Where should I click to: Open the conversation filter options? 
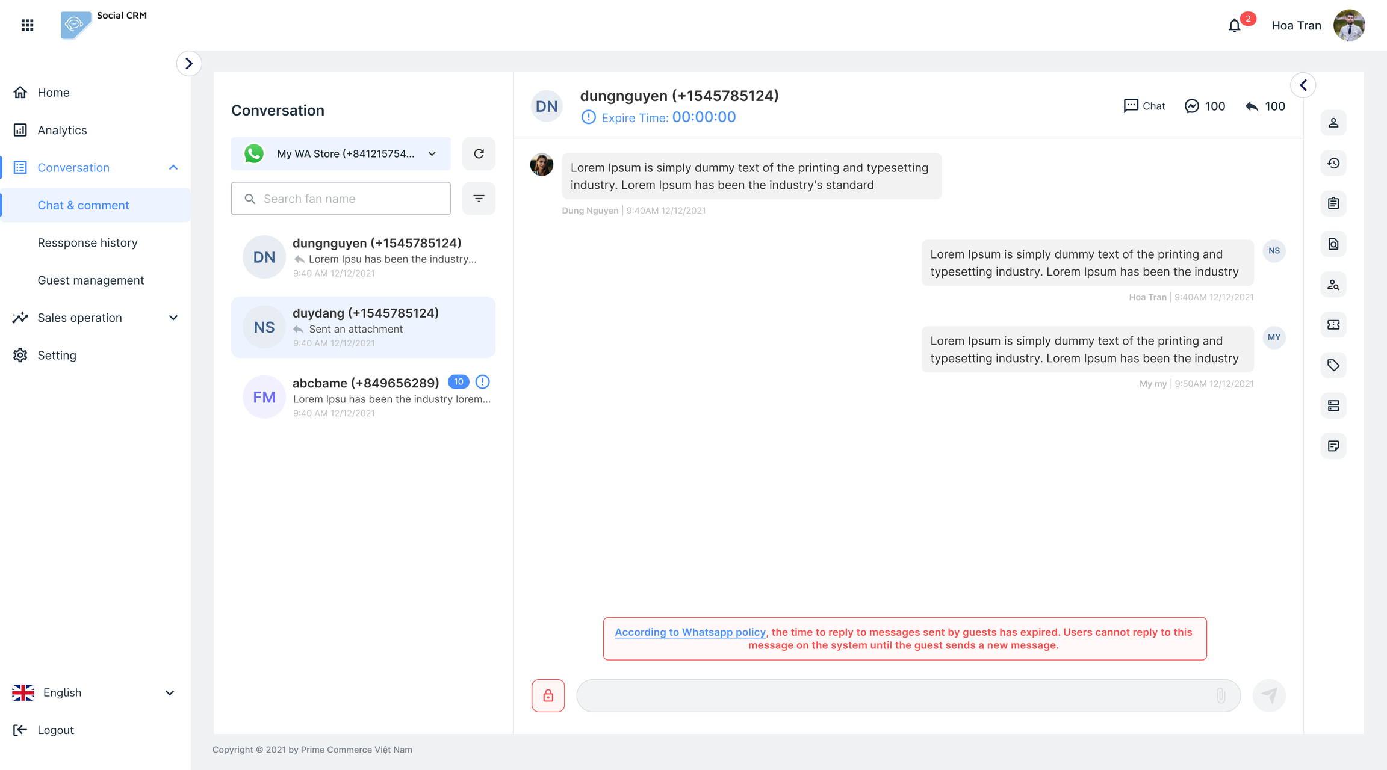click(x=479, y=199)
